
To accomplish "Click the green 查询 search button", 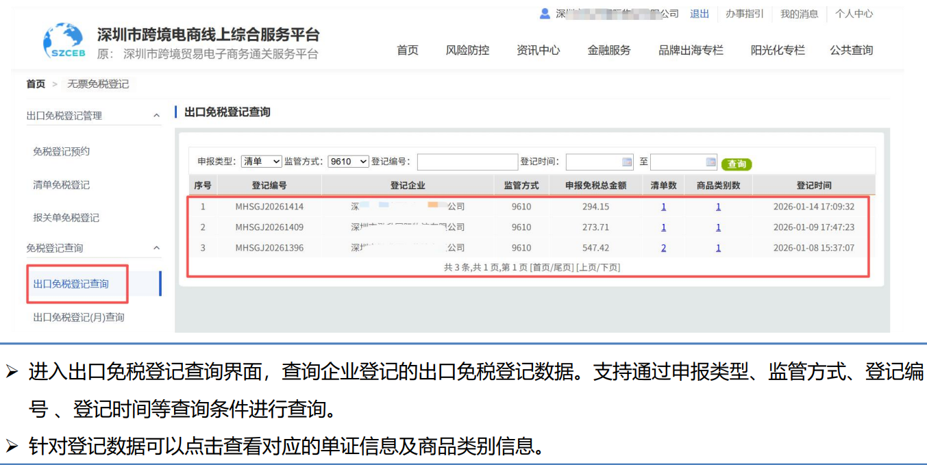I will coord(737,164).
